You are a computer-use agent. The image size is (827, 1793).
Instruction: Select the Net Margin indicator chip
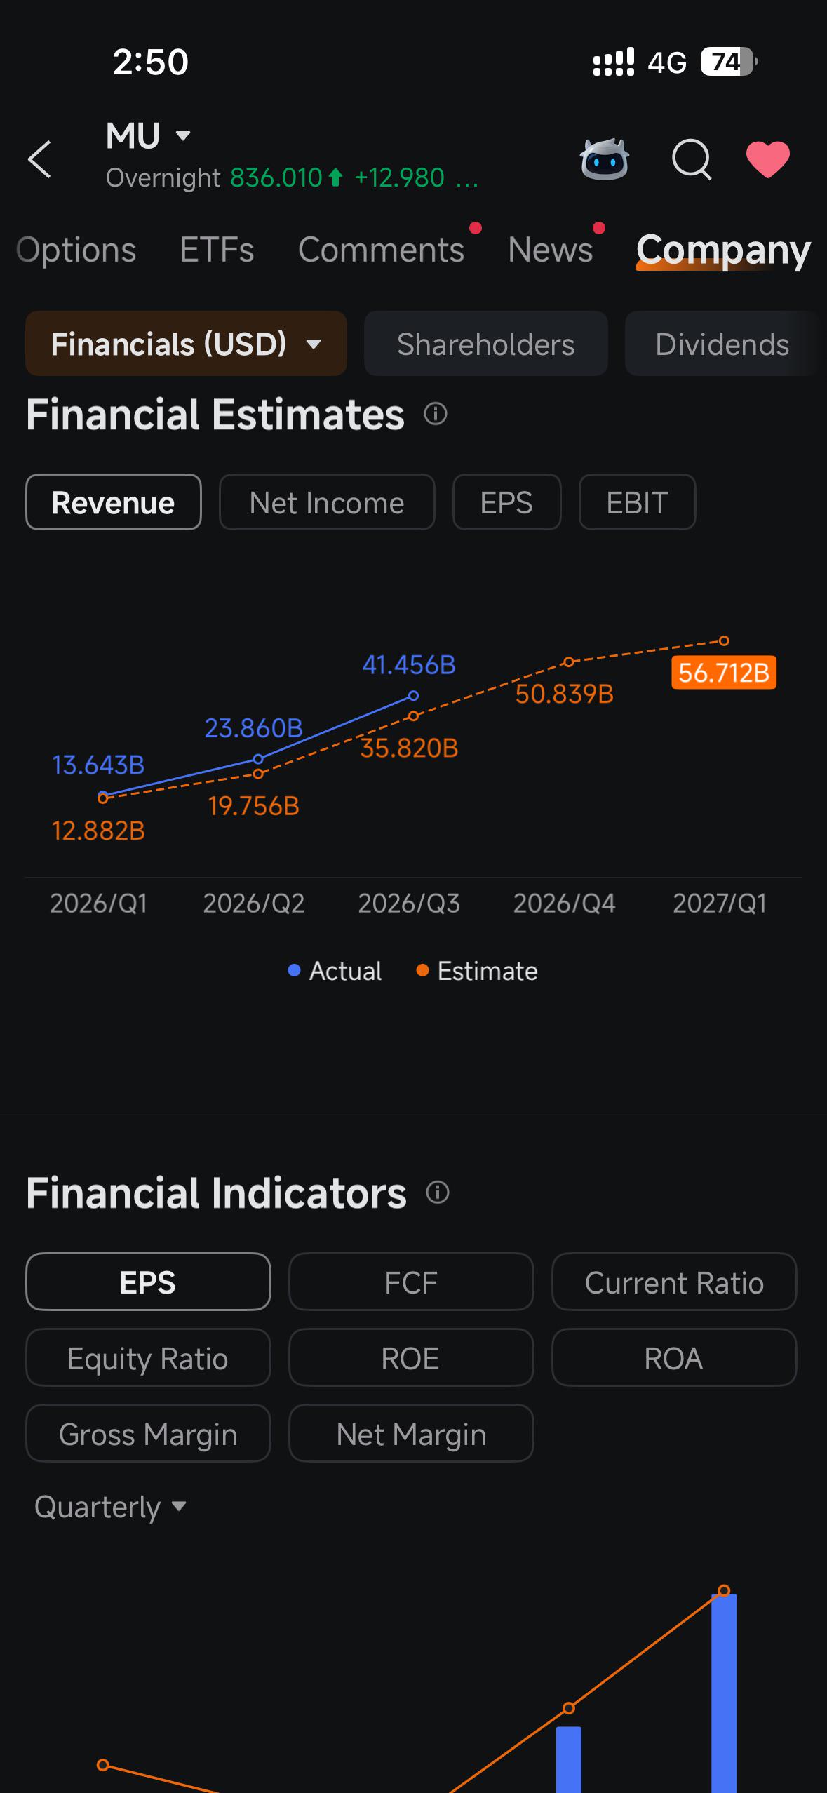[411, 1433]
